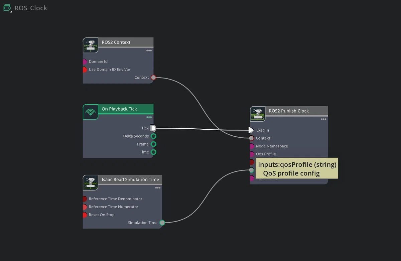
Task: Click the Reference Time Denominator input port
Action: (84, 199)
